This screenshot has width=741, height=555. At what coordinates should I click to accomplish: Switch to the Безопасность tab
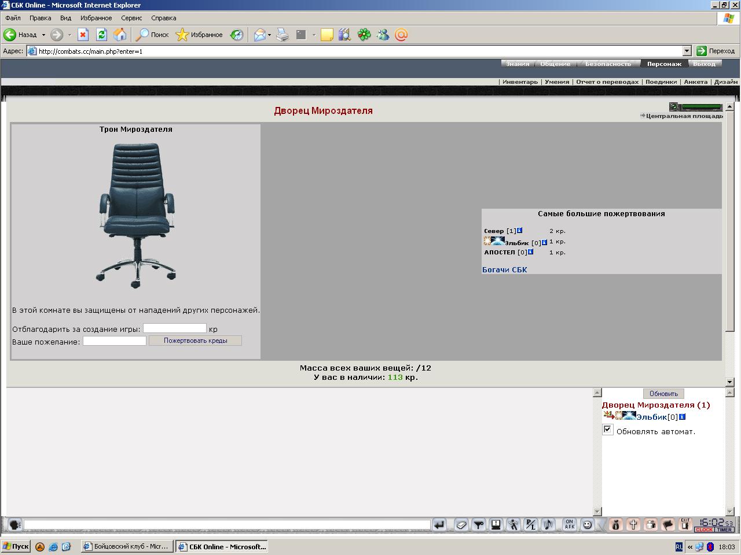(x=608, y=64)
